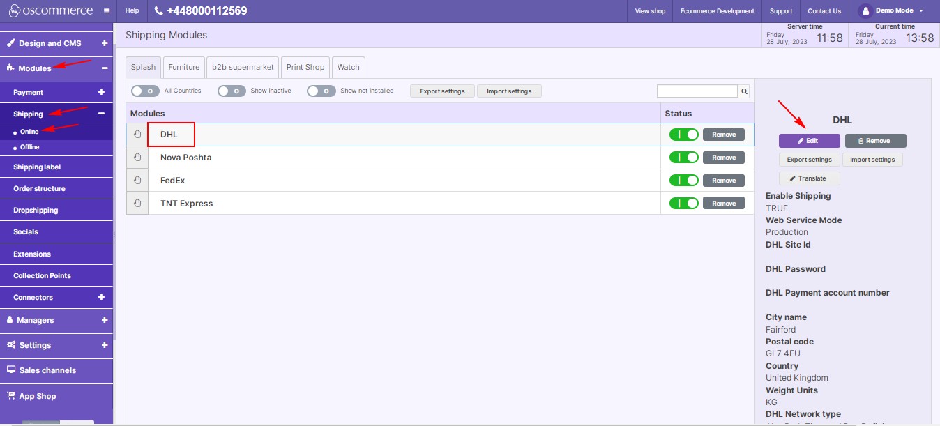
Task: Open the Contact Us link
Action: coord(824,11)
